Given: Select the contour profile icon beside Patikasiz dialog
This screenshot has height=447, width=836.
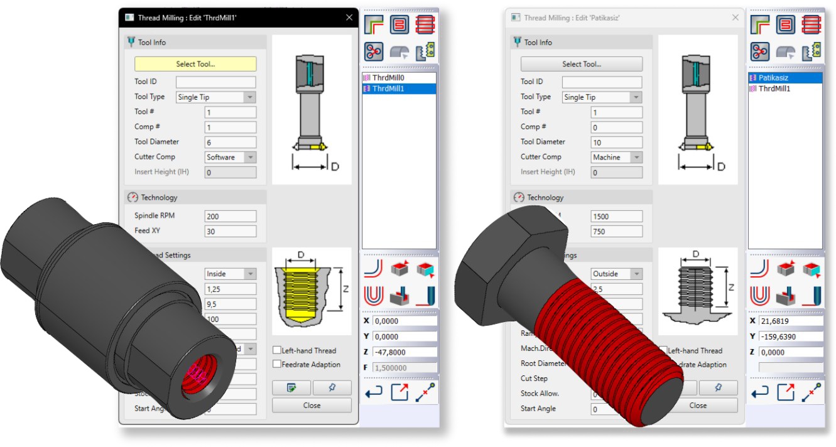Looking at the screenshot, I should [760, 24].
